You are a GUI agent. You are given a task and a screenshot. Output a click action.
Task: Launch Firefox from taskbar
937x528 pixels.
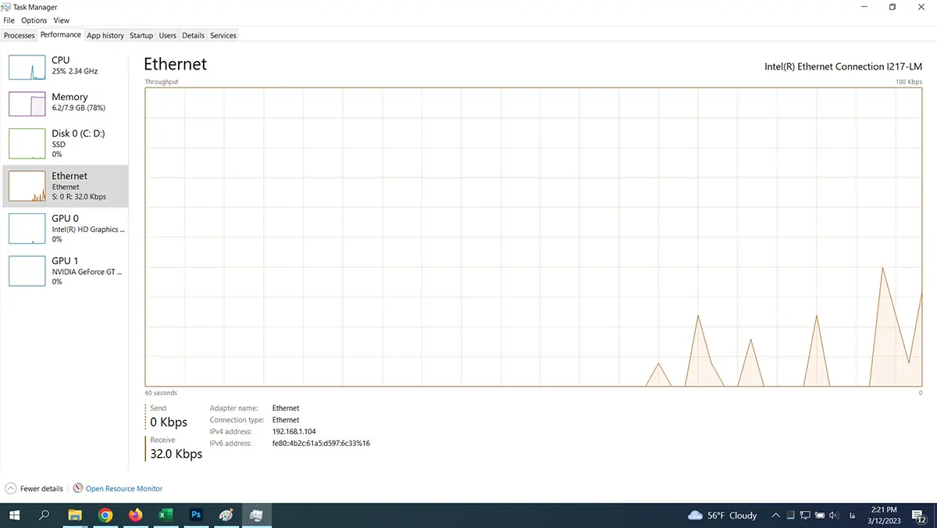pyautogui.click(x=136, y=516)
